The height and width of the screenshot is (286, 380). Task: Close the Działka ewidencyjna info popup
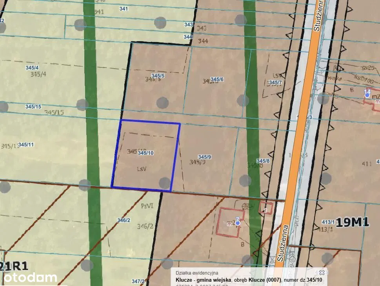[x=322, y=272]
